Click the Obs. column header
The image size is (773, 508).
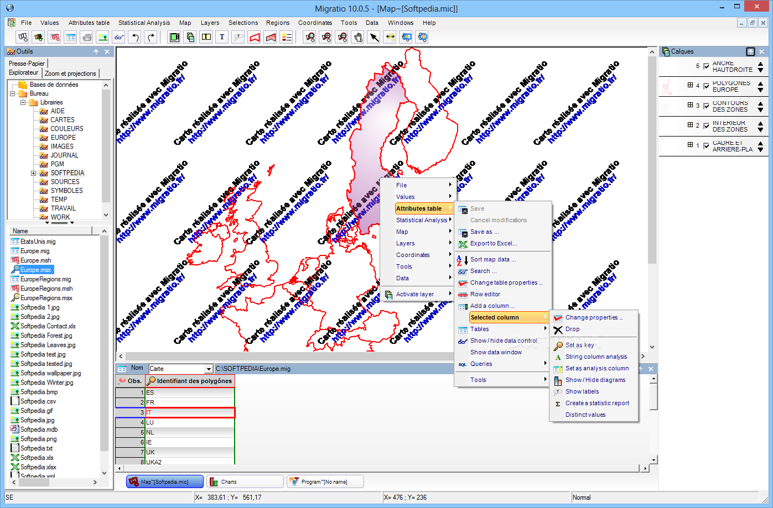click(x=130, y=381)
